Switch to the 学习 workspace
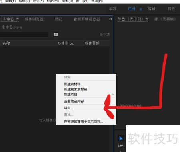 tap(112, 9)
